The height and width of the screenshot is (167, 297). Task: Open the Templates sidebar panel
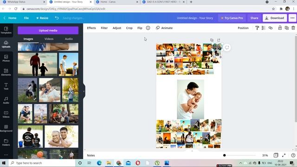pos(6,30)
